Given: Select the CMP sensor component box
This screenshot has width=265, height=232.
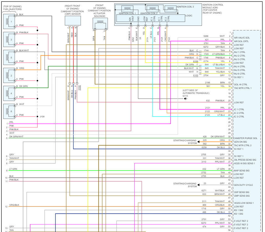Looking at the screenshot, I should [73, 21].
